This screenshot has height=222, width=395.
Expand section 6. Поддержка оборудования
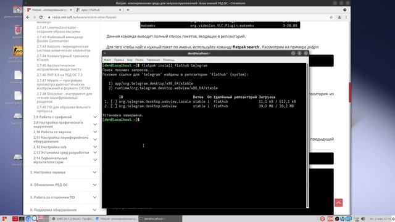click(94, 210)
